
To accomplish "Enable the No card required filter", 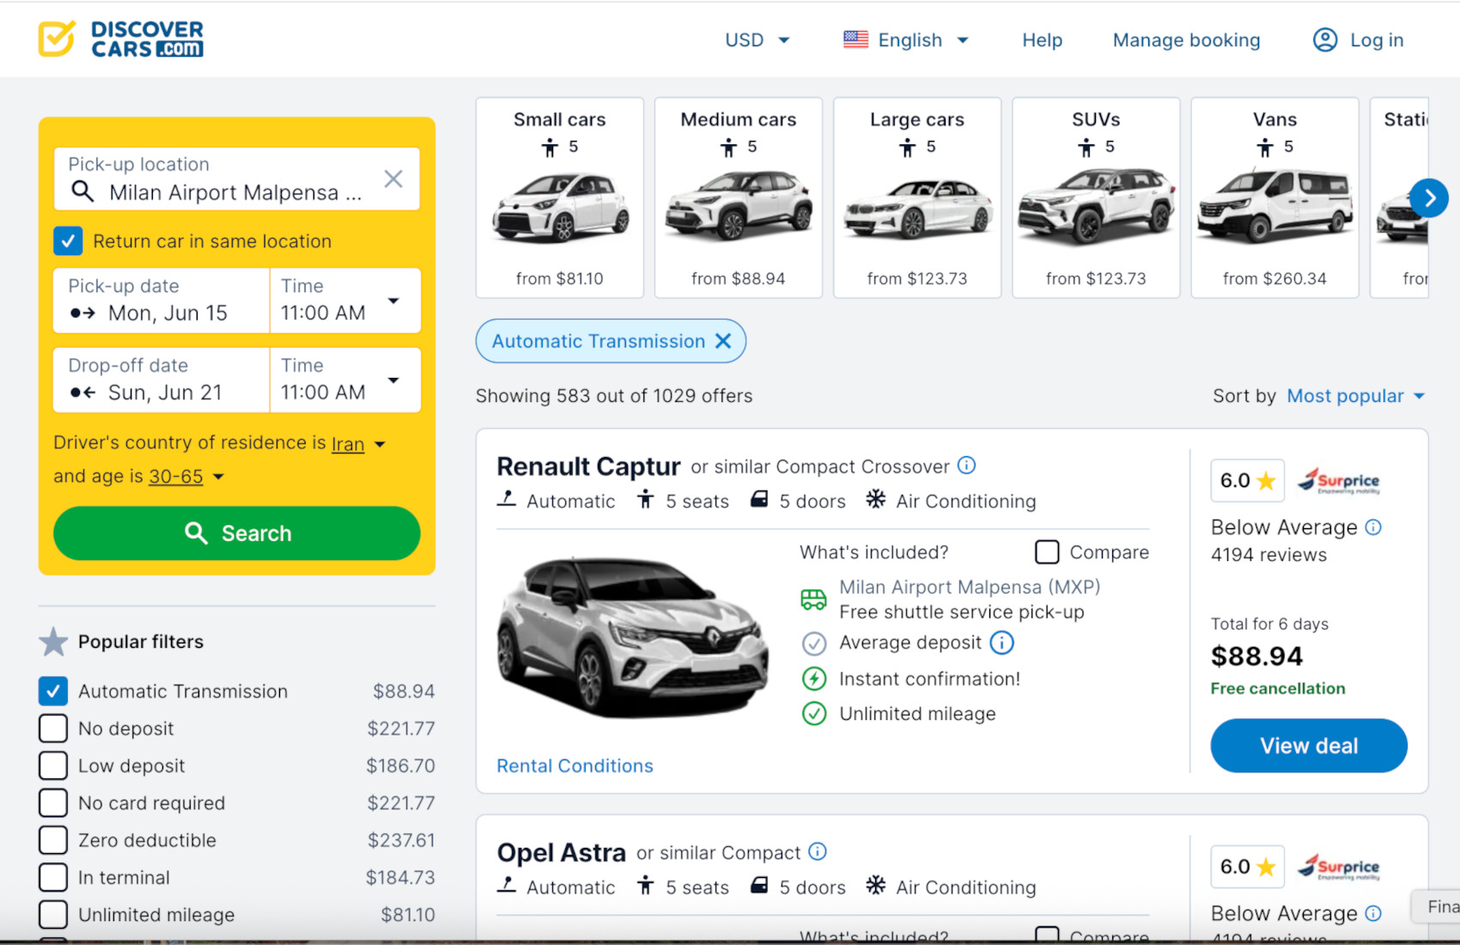I will point(53,803).
